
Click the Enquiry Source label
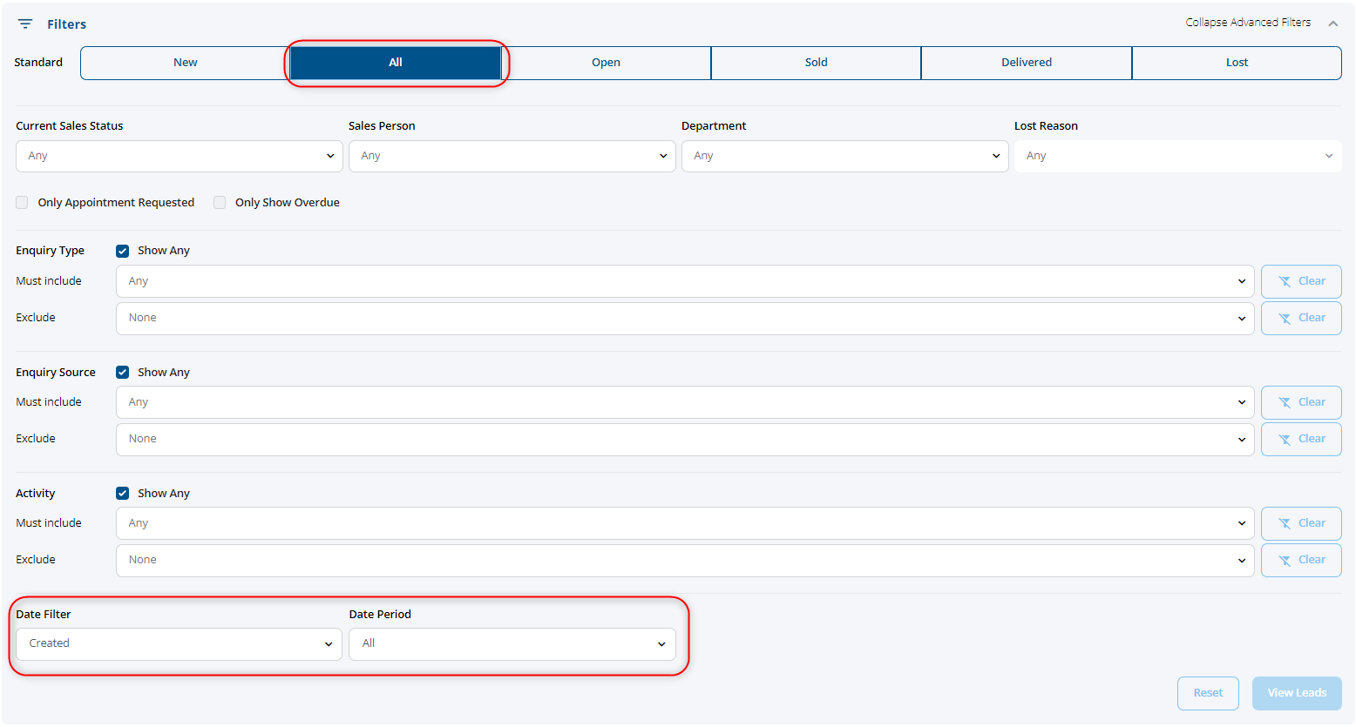point(56,373)
